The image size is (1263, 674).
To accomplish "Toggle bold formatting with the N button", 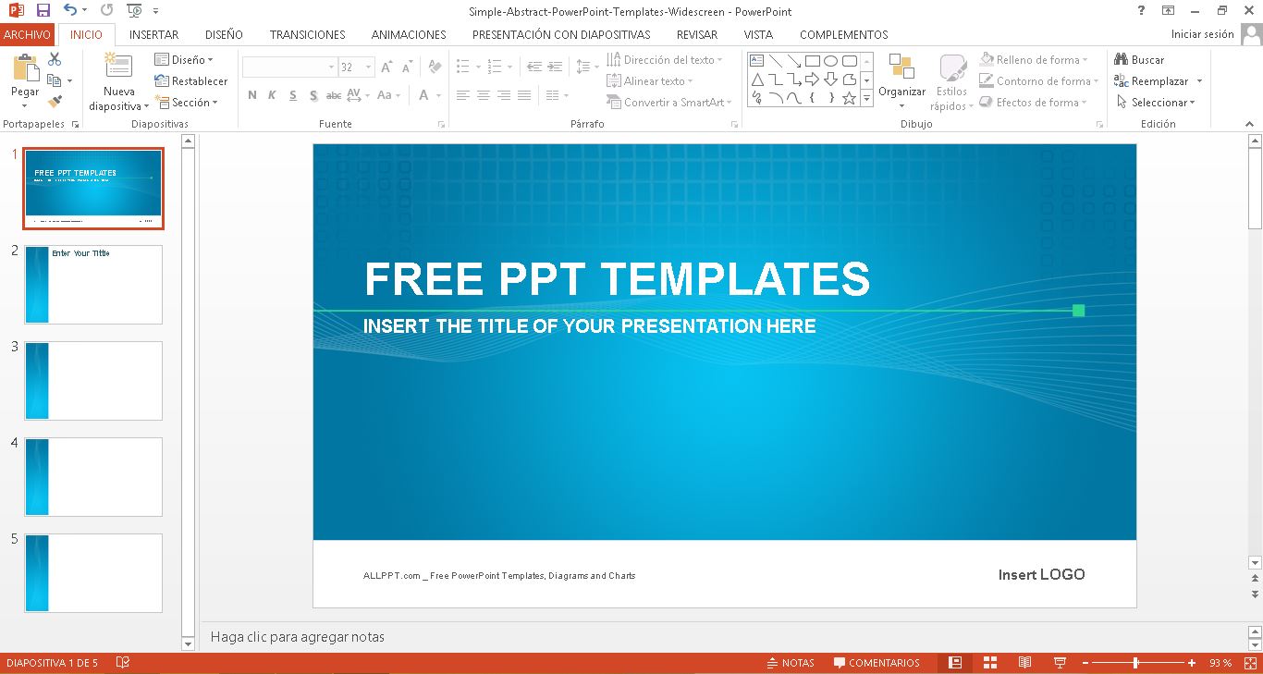I will 251,95.
